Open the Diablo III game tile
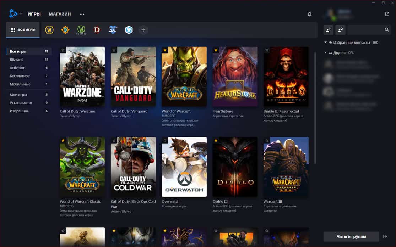Viewport: 396px width, 247px height. [235, 167]
